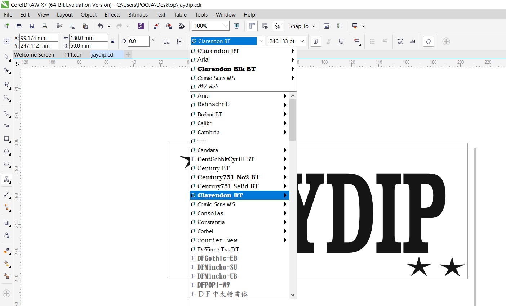The height and width of the screenshot is (306, 506).
Task: Open the Object menu
Action: 89,15
